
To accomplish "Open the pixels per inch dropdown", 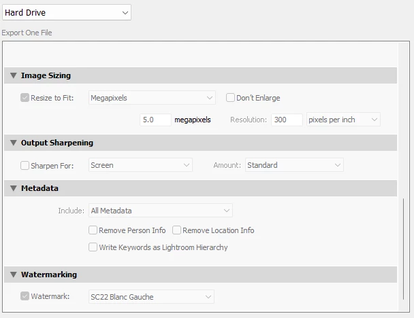I will [343, 120].
